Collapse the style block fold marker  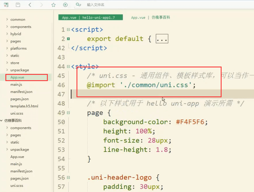[68, 67]
